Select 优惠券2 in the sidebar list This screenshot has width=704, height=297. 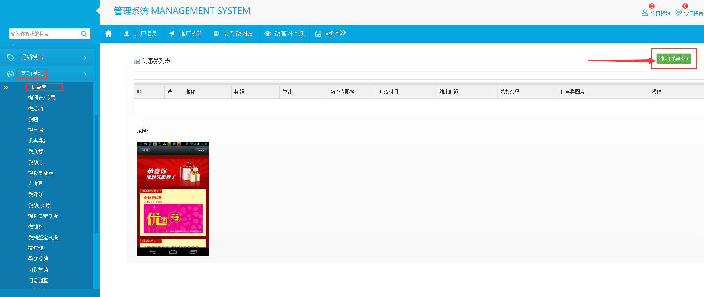point(37,141)
